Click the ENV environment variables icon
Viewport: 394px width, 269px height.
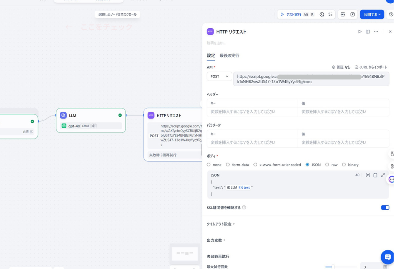(343, 14)
